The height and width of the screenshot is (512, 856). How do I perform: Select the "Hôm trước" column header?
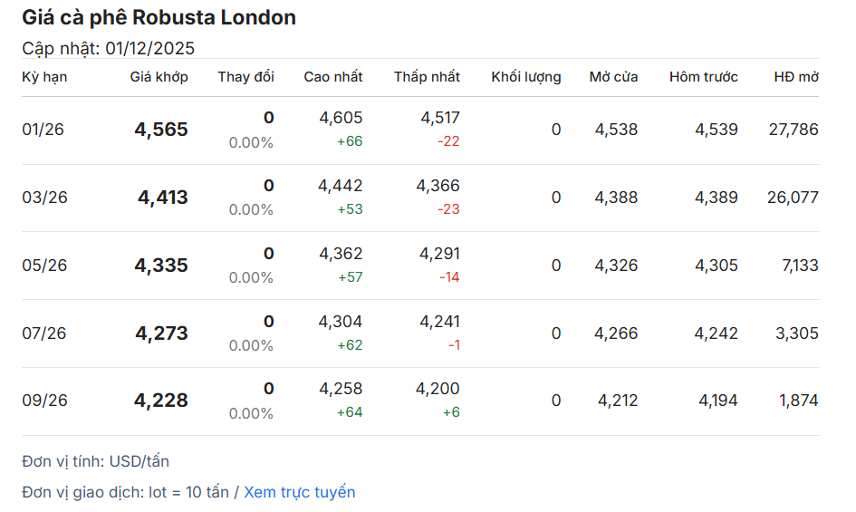tap(703, 77)
